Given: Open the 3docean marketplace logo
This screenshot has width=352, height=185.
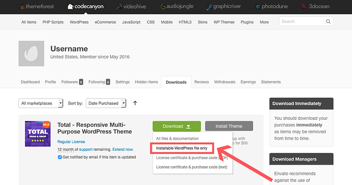Looking at the screenshot, I should [316, 7].
